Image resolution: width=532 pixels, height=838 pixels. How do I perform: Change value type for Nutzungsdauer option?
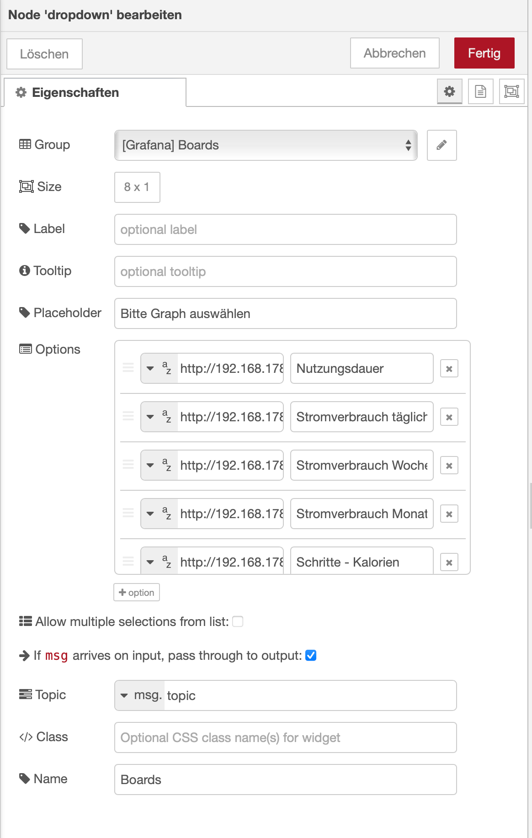[x=159, y=368]
